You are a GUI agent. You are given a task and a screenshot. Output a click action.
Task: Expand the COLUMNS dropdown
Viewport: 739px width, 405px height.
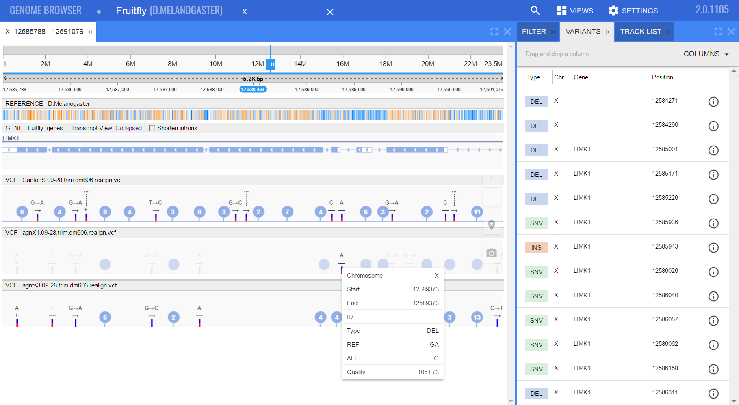[x=706, y=54]
